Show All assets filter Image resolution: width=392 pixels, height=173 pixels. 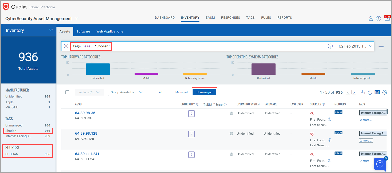coord(160,92)
